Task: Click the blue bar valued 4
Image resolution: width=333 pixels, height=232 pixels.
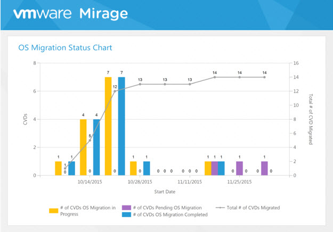Action: tap(96, 147)
